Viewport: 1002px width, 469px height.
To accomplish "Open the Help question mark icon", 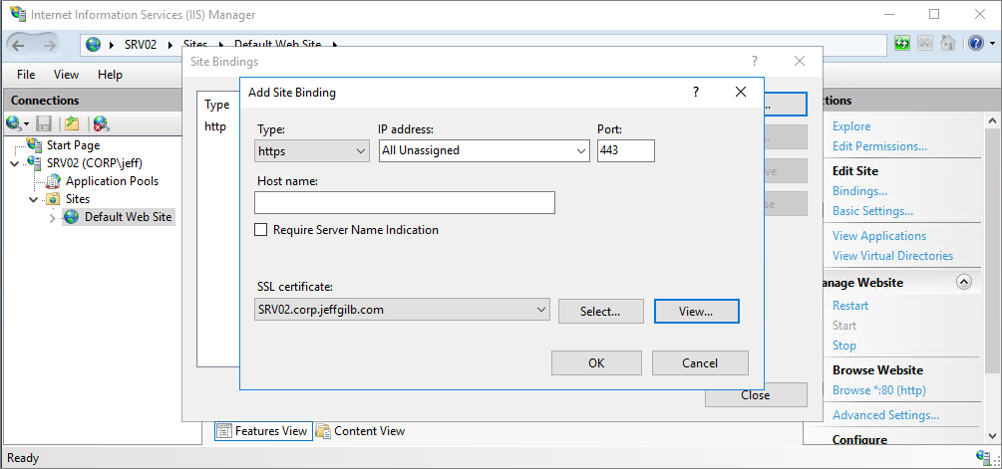I will [x=975, y=44].
